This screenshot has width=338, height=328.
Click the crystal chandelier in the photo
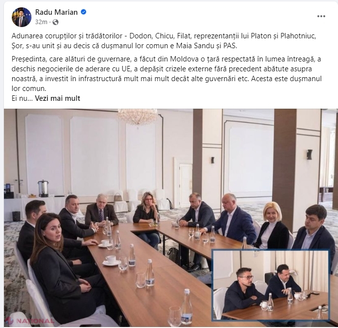(x=138, y=117)
